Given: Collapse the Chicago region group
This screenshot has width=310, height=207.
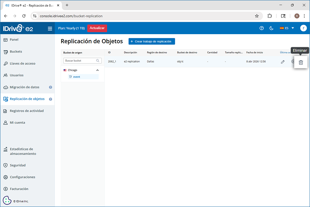Looking at the screenshot, I should pyautogui.click(x=97, y=70).
